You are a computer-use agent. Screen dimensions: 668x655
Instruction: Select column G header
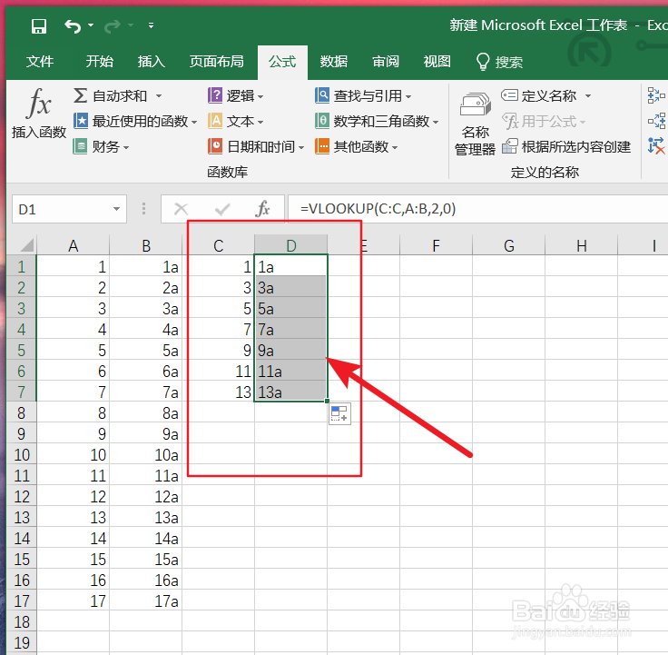pyautogui.click(x=508, y=245)
